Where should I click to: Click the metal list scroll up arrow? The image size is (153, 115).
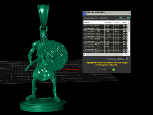click(x=129, y=22)
